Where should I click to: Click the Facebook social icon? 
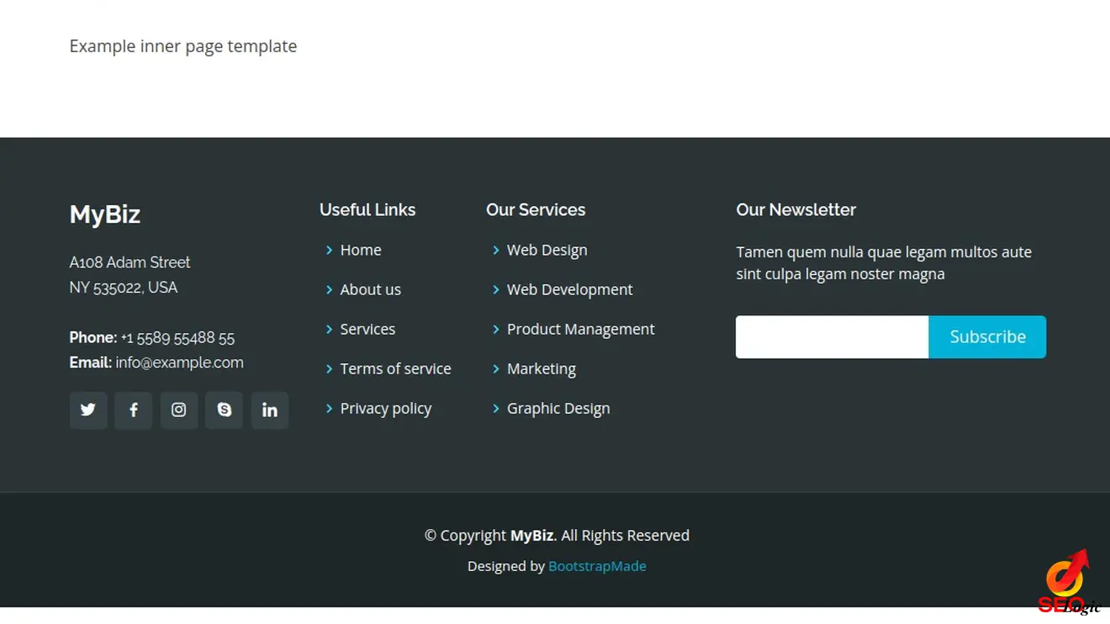click(x=133, y=410)
